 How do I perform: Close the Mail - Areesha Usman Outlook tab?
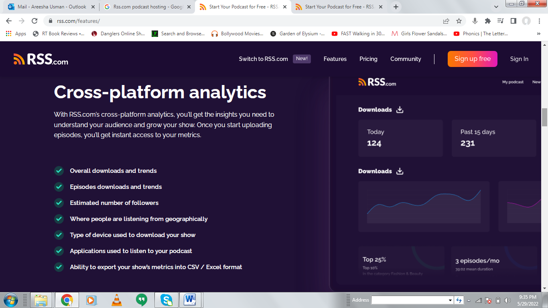[x=93, y=7]
